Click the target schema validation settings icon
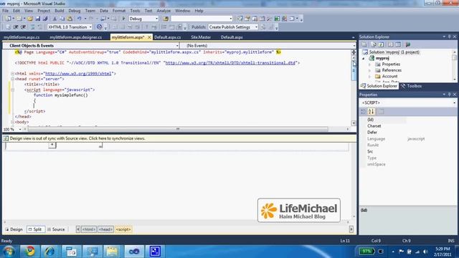Screen dimensions: 459x258 (x=100, y=27)
